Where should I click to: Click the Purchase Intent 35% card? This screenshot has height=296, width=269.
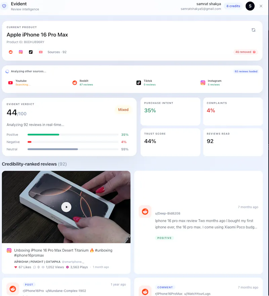tap(170, 111)
